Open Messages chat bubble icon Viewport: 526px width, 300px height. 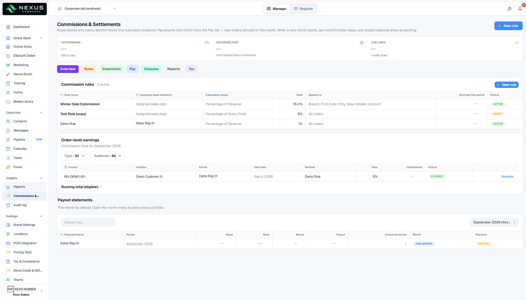pyautogui.click(x=8, y=131)
